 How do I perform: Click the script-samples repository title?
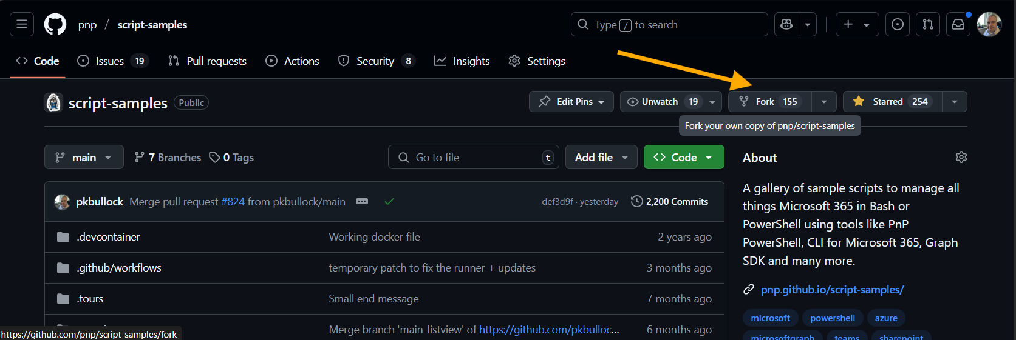click(x=118, y=103)
